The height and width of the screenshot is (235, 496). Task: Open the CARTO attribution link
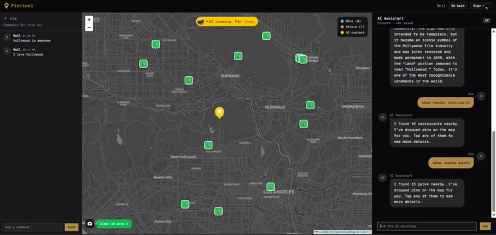pos(365,232)
